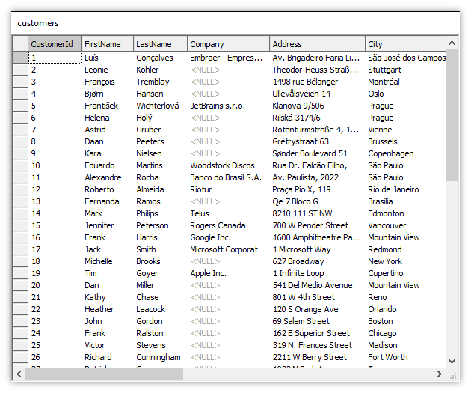Sort by the CustomerId column header
This screenshot has width=471, height=393.
coord(55,44)
